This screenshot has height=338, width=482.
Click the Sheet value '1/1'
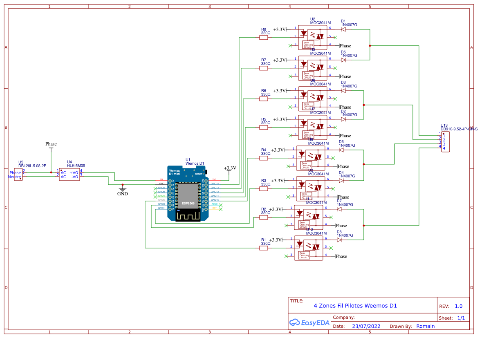coord(461,318)
